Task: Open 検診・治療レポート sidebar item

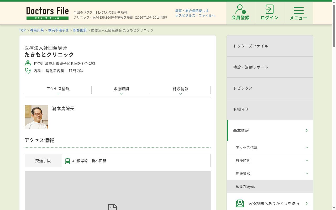Action: pos(270,67)
